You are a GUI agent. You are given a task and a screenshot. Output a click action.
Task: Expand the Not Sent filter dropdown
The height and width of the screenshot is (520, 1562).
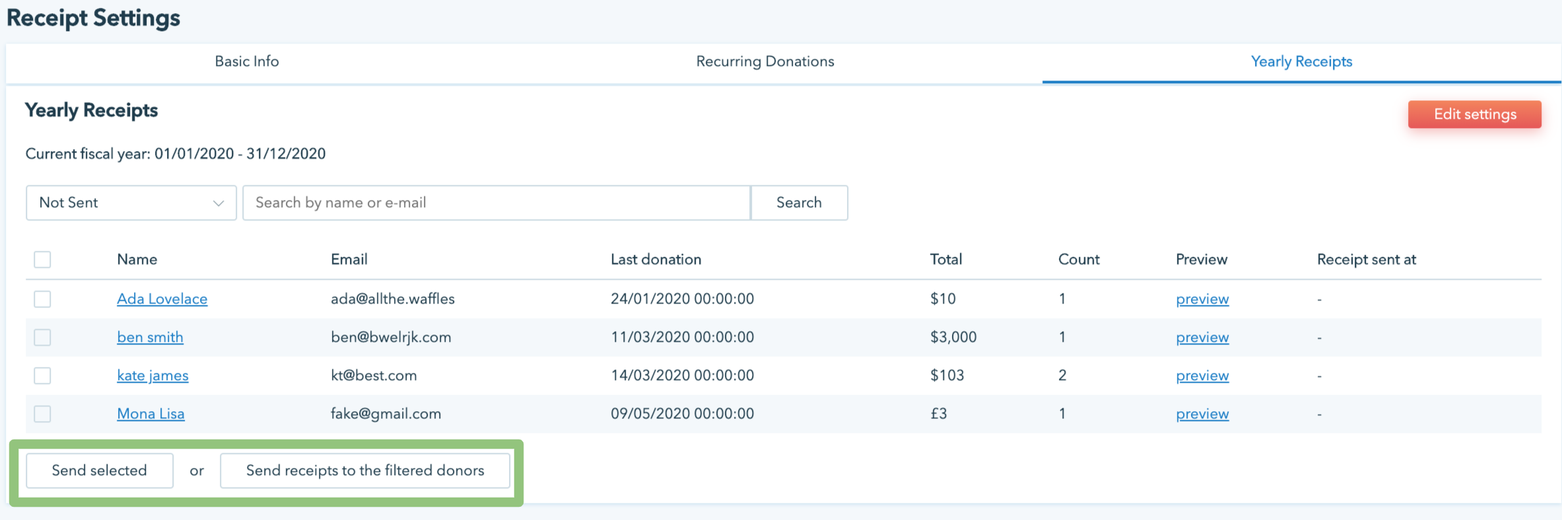(131, 203)
